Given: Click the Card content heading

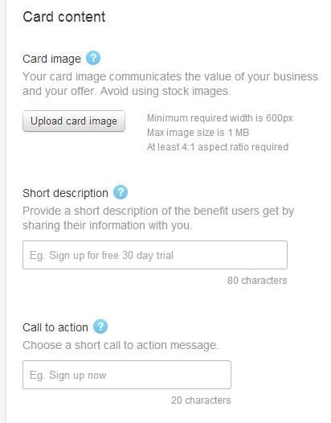Looking at the screenshot, I should 64,17.
